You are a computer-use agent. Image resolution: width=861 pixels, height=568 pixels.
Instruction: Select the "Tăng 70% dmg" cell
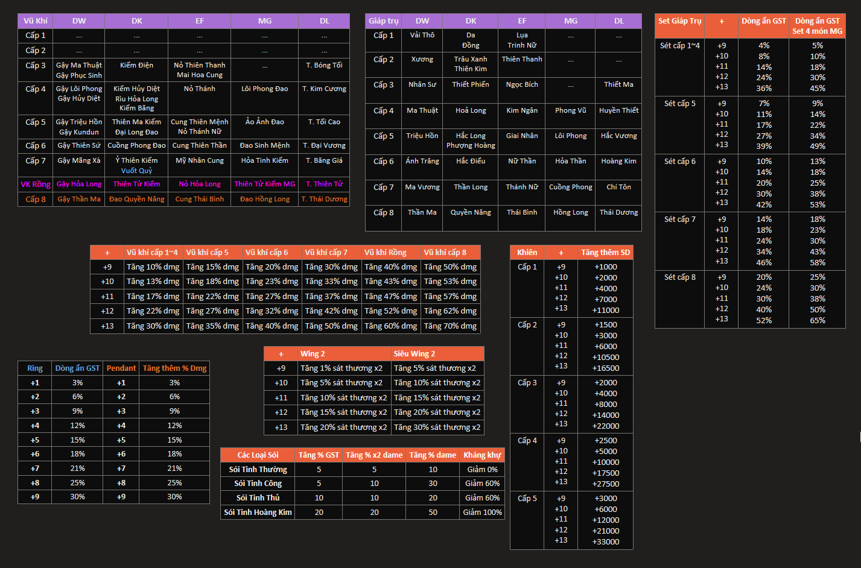pyautogui.click(x=450, y=326)
